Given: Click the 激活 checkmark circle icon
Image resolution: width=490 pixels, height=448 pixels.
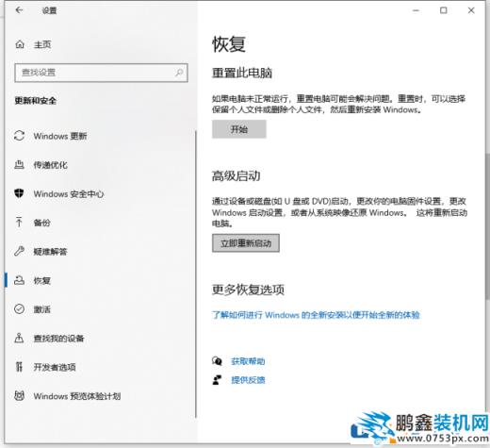Looking at the screenshot, I should 19,309.
